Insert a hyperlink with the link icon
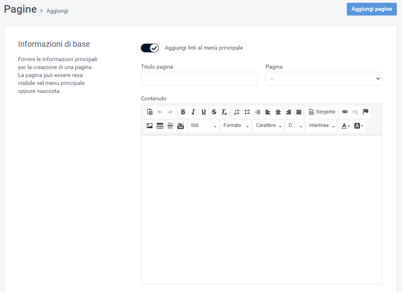The image size is (402, 292). point(345,112)
